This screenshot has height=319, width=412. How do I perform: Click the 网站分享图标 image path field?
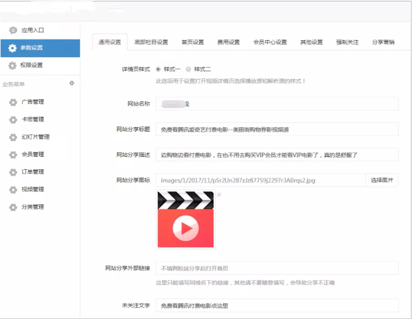[261, 180]
